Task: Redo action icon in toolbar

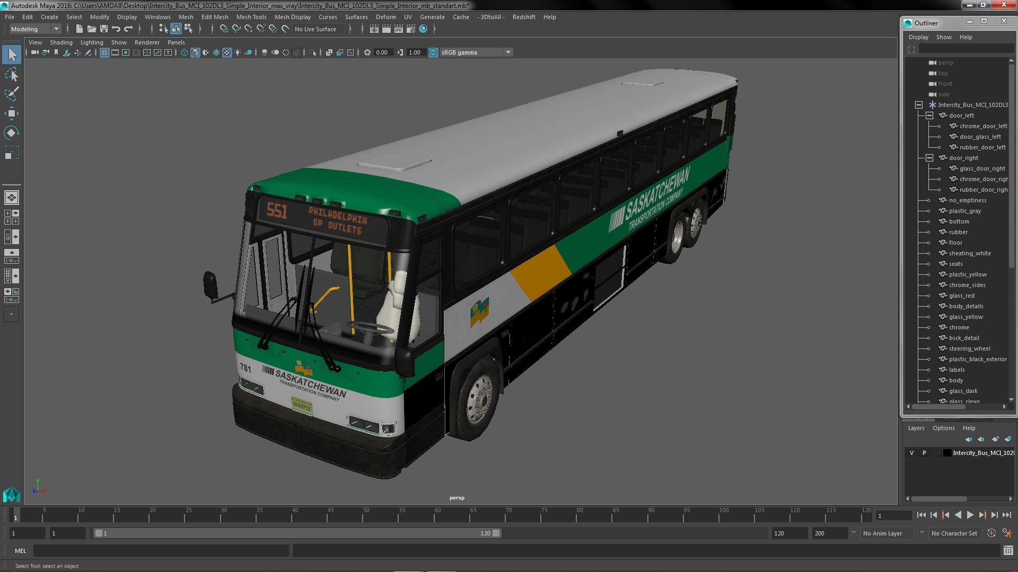Action: [x=128, y=29]
